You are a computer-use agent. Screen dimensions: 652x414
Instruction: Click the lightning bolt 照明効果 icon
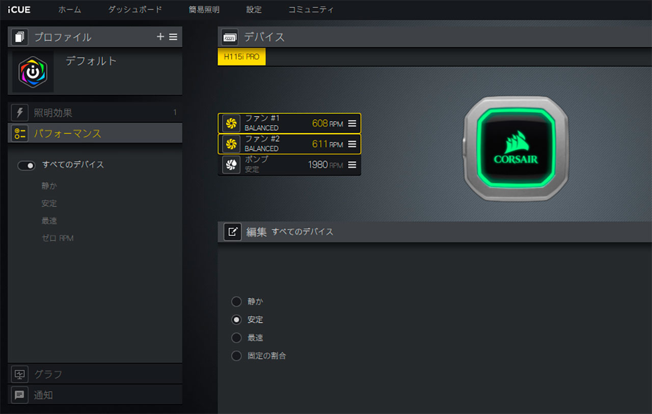[20, 113]
